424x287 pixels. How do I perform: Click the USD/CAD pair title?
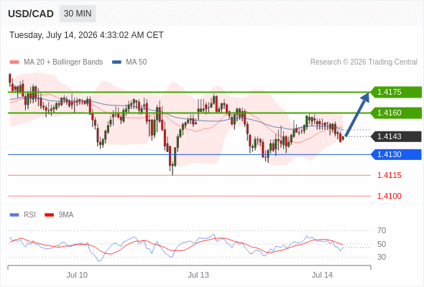coord(31,14)
